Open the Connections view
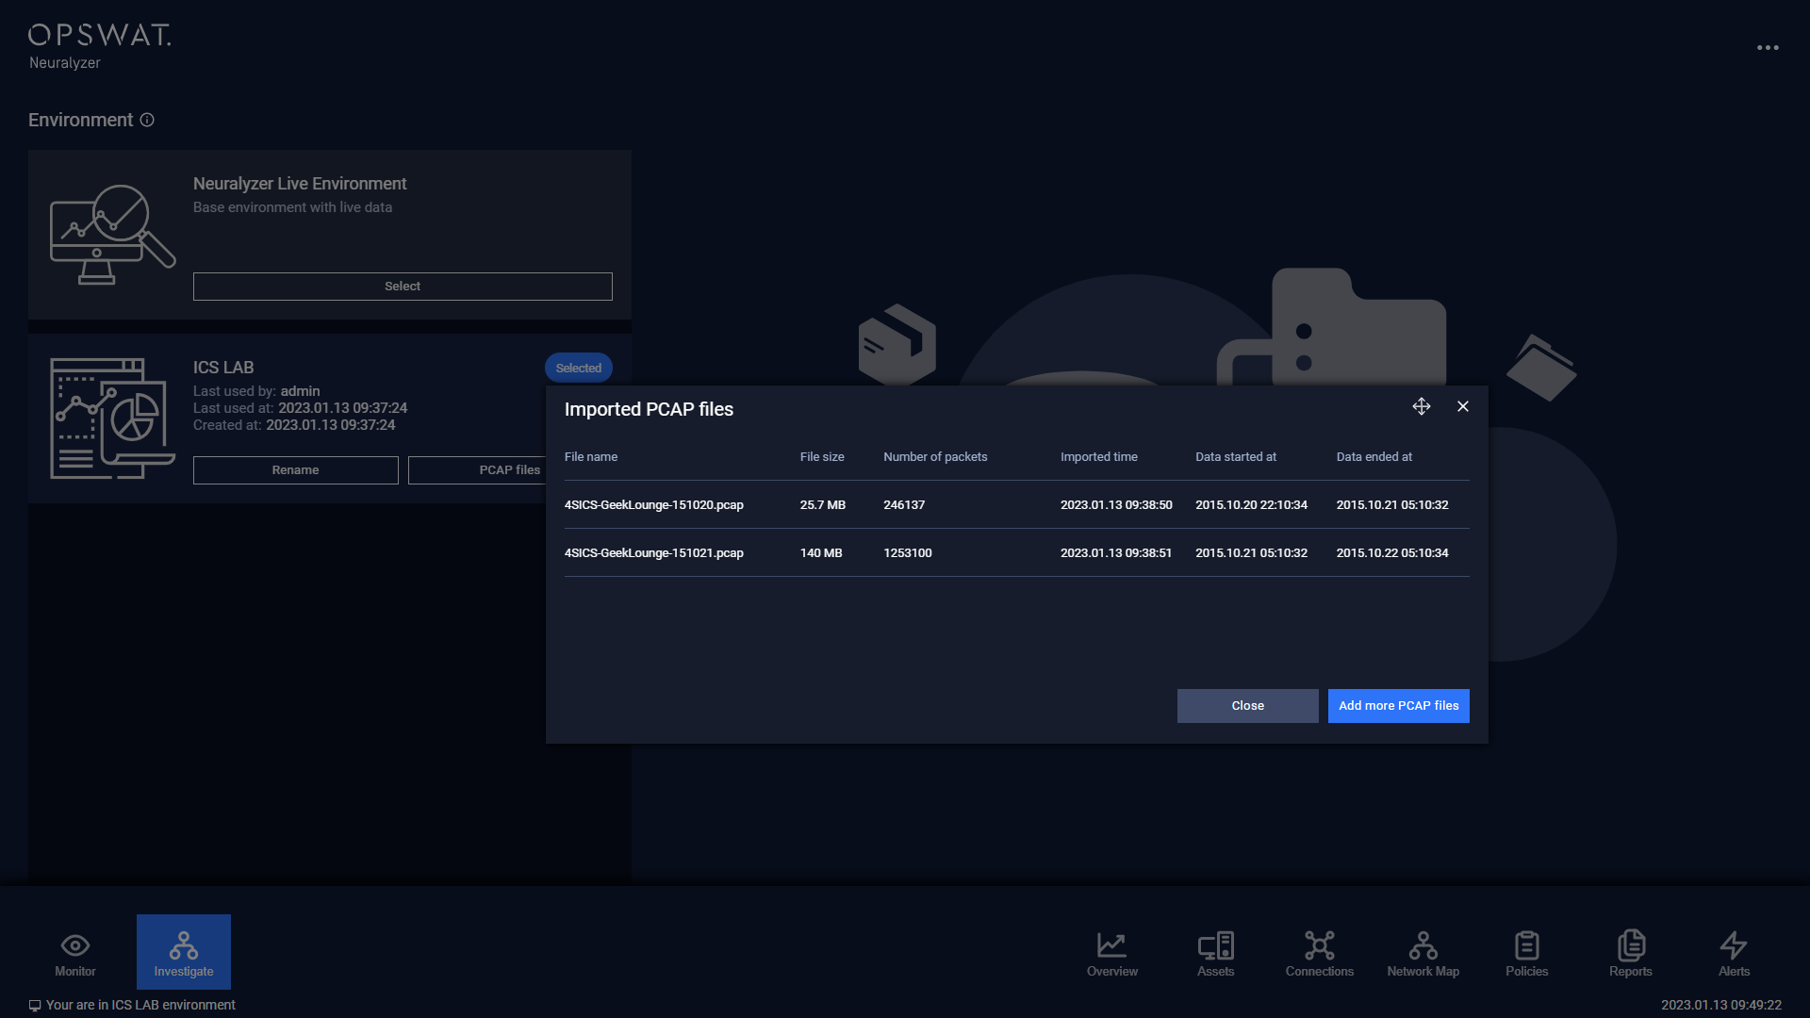The height and width of the screenshot is (1018, 1810). (x=1320, y=952)
